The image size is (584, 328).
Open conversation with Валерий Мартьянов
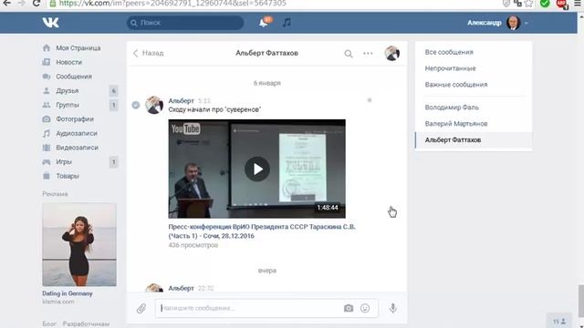tap(456, 124)
